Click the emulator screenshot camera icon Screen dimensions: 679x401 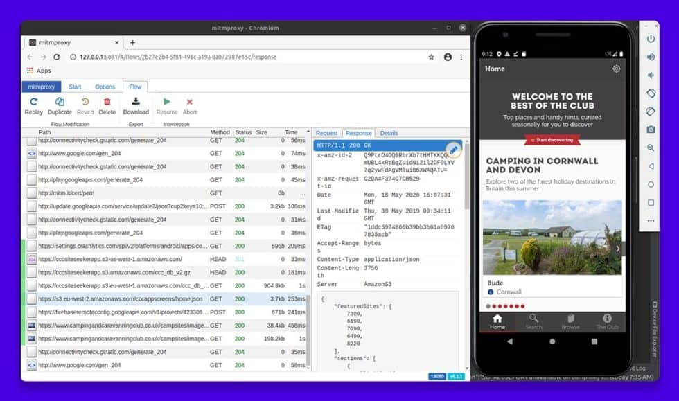coord(651,130)
